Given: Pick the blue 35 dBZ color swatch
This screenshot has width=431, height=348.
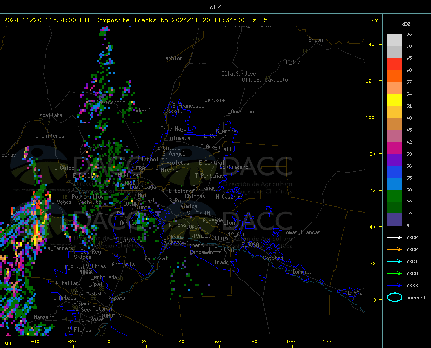Looking at the screenshot, I should 395,172.
